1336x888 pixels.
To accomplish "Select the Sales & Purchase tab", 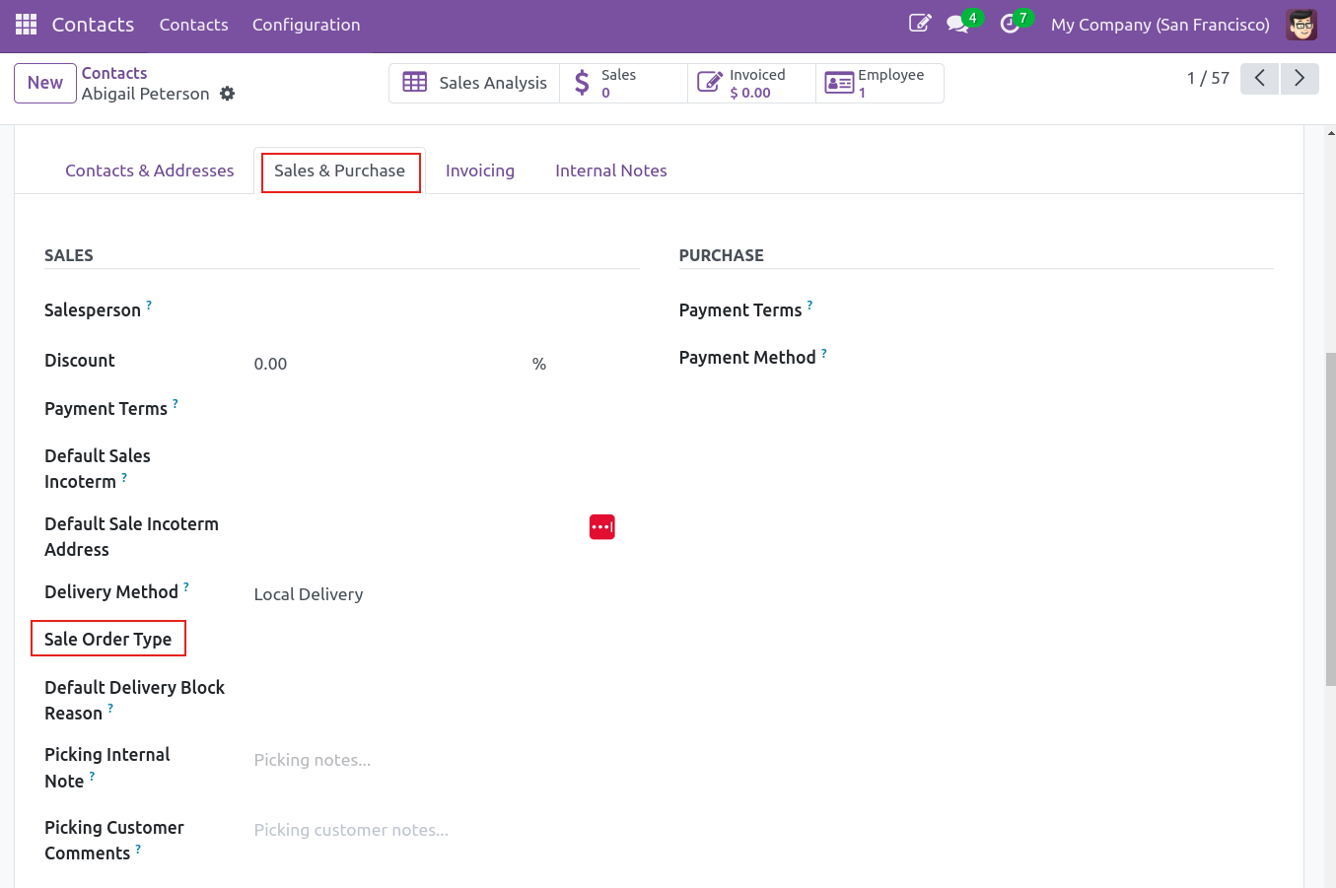I will (x=340, y=171).
